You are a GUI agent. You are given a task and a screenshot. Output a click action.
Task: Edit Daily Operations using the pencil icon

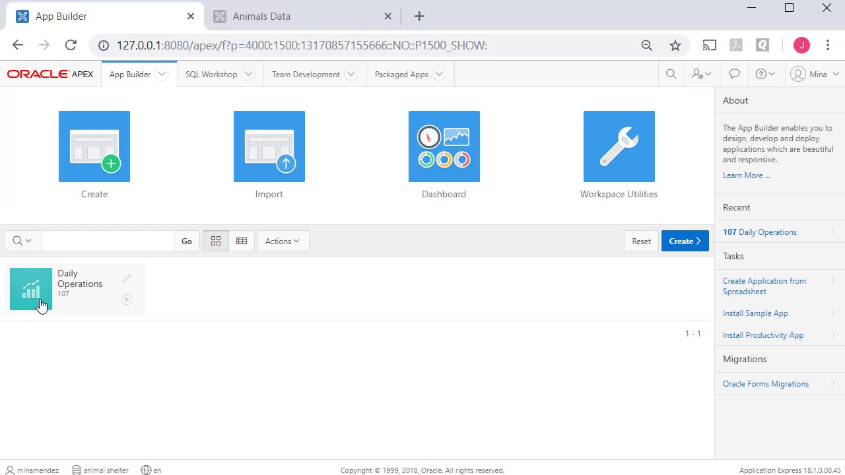pyautogui.click(x=127, y=278)
